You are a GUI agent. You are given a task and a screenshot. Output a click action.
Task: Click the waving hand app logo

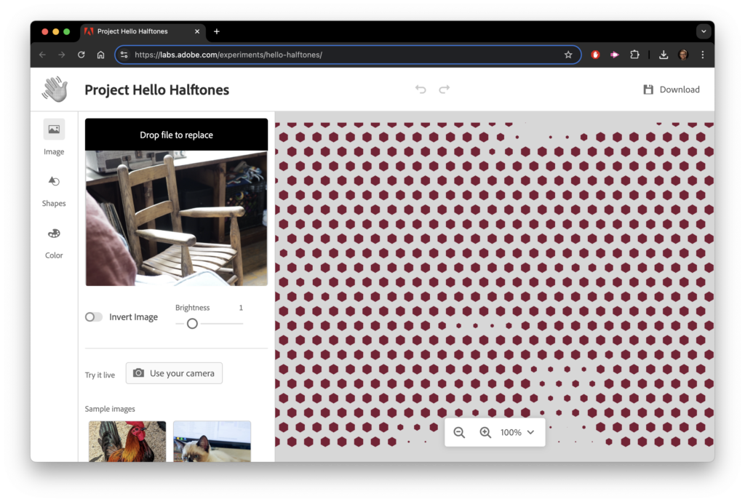pos(55,89)
